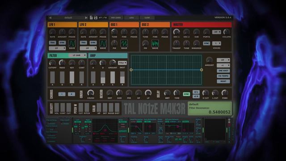
Task: Click the OSC 1 TUNE knob
Action: [114, 32]
